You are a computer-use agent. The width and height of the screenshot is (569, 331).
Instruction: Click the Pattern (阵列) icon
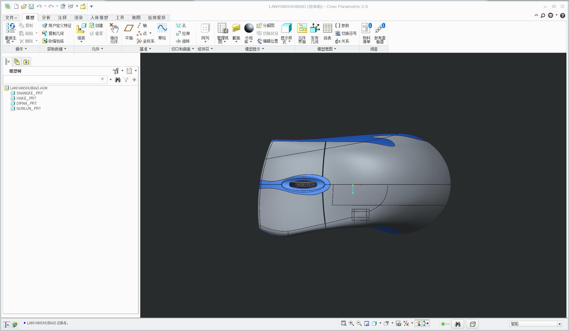[205, 28]
